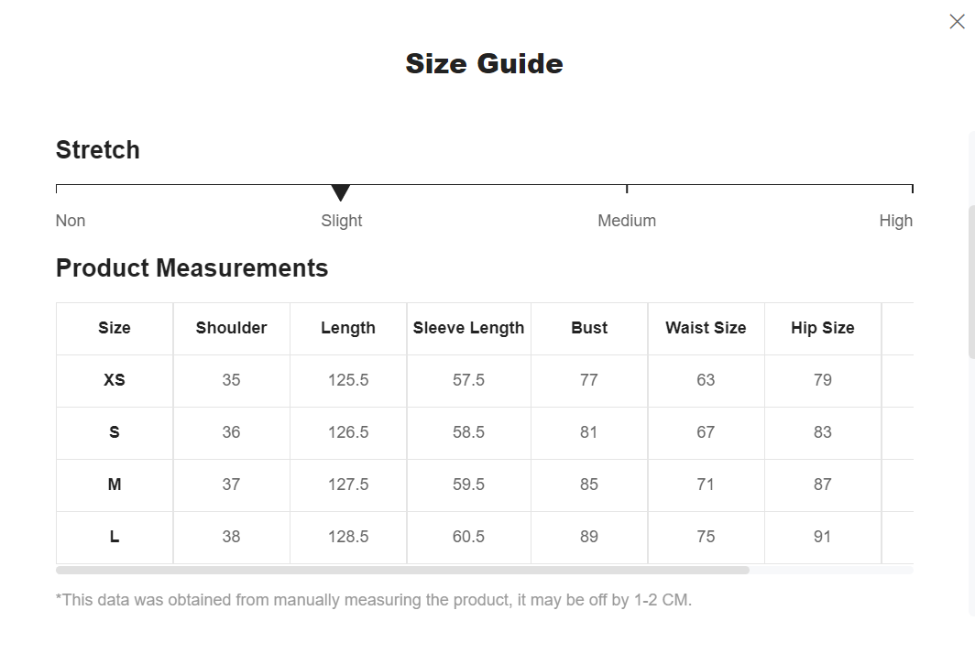Select the L size row label

click(115, 537)
